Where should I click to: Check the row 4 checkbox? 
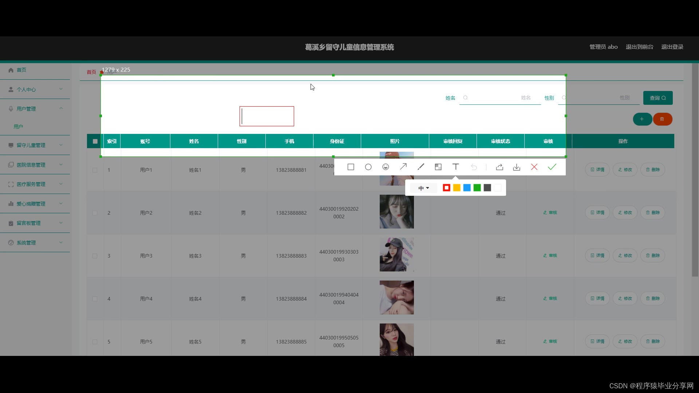point(95,299)
